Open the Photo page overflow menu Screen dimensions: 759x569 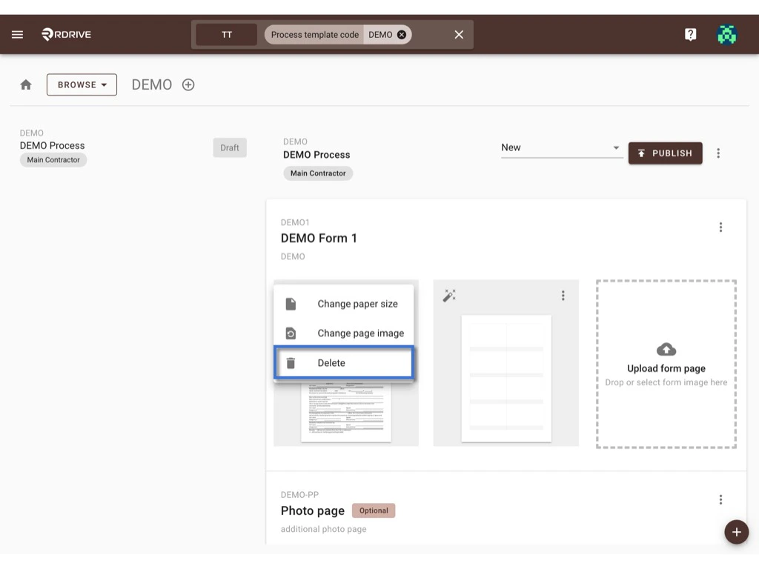click(720, 499)
